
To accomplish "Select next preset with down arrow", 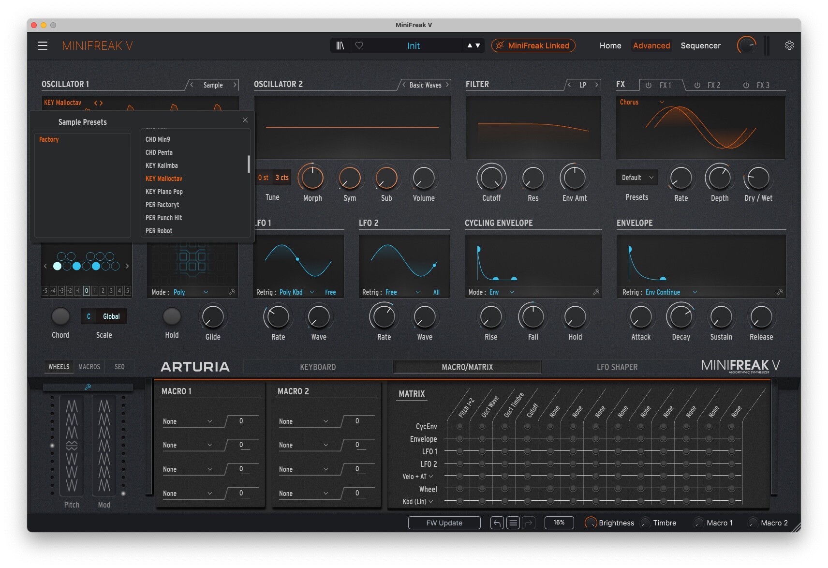I will pyautogui.click(x=478, y=45).
